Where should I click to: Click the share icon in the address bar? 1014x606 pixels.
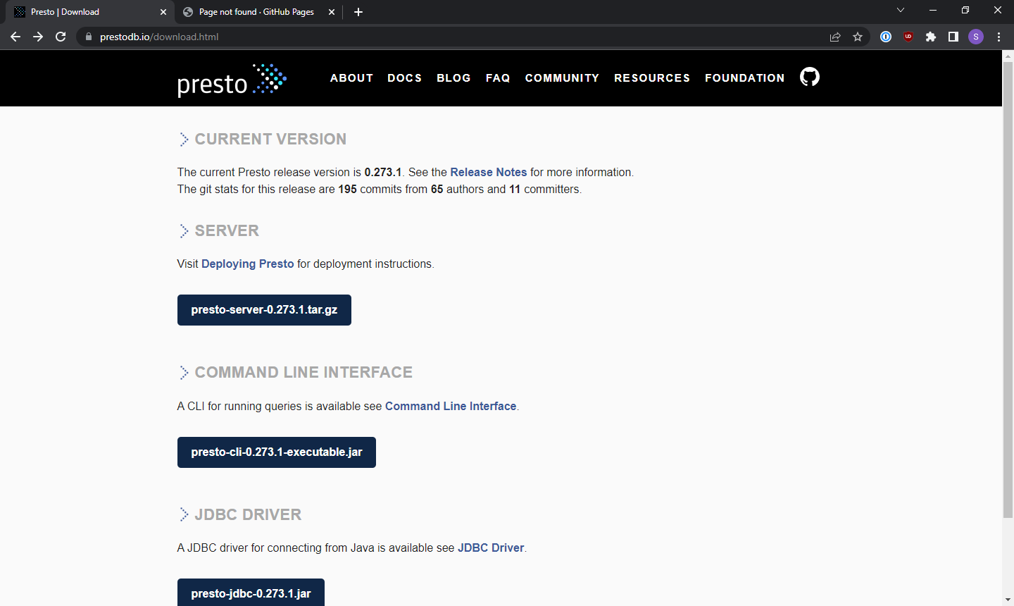pos(835,37)
